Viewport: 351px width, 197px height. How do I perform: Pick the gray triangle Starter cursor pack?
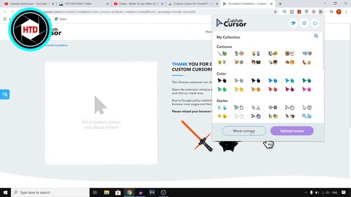[256, 108]
